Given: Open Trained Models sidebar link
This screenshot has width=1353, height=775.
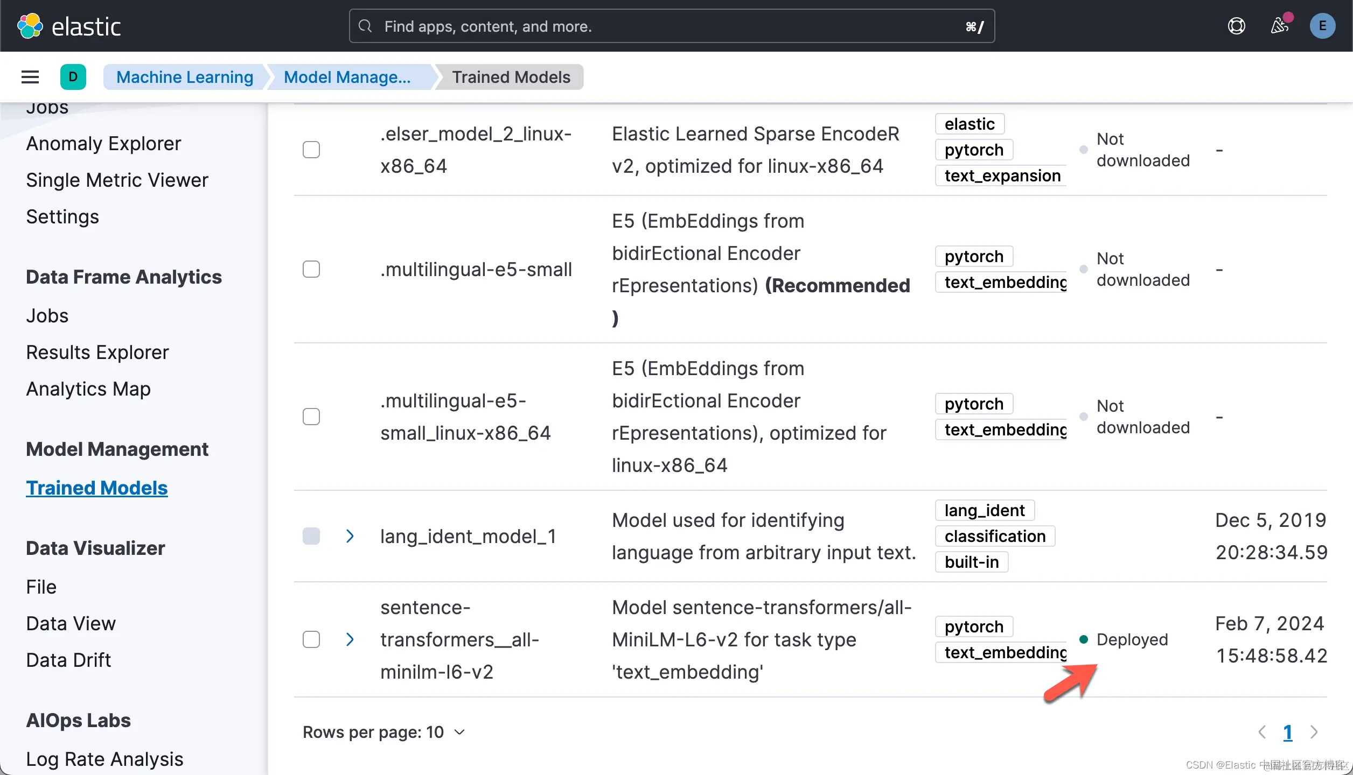Looking at the screenshot, I should click(97, 488).
